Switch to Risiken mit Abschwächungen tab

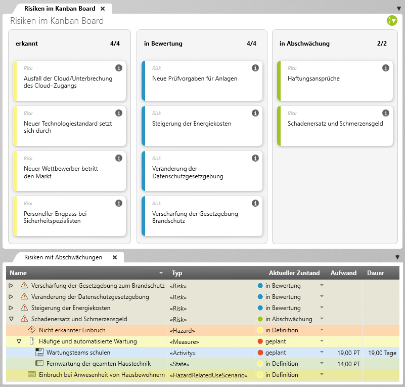63,257
